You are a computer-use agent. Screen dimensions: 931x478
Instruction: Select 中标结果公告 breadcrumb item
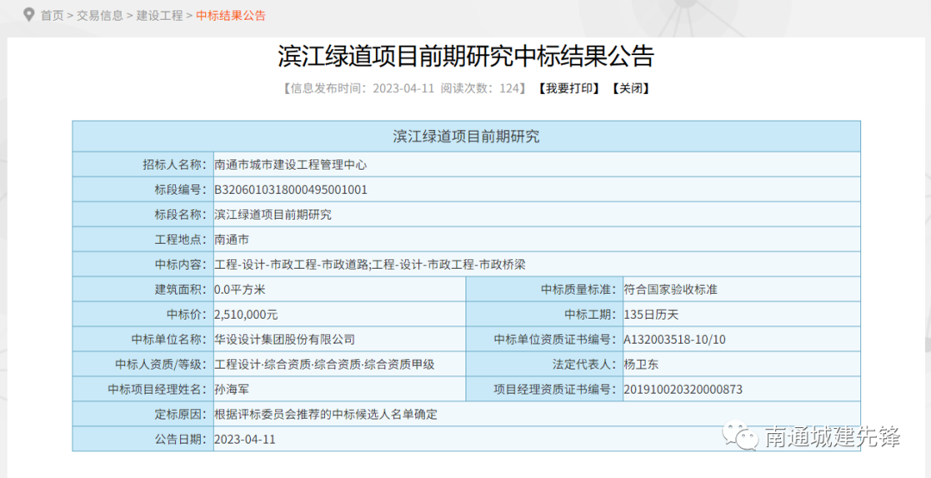231,16
